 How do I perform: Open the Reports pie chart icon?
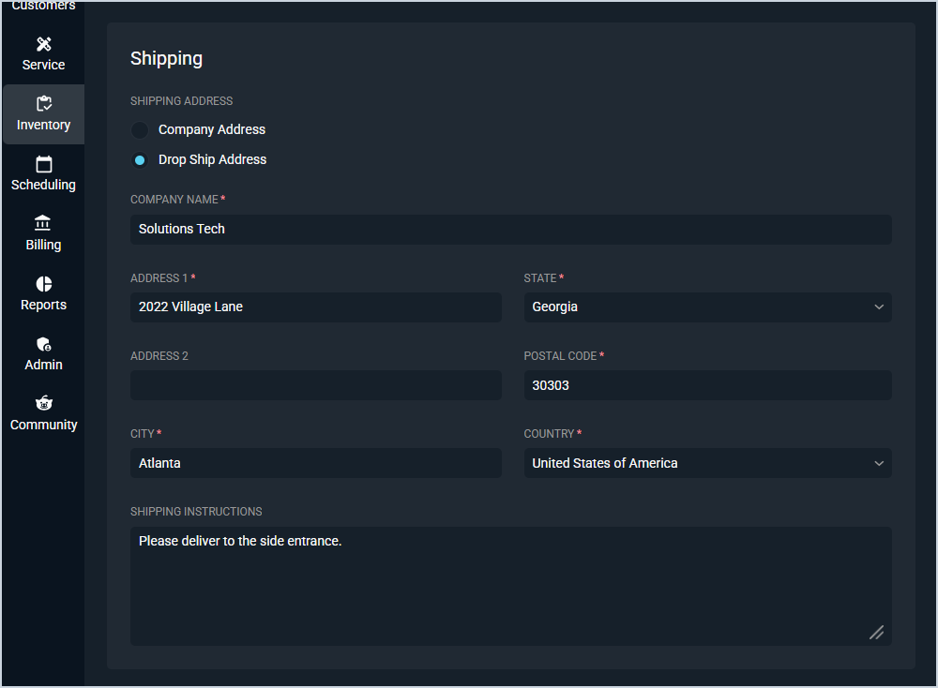click(43, 284)
